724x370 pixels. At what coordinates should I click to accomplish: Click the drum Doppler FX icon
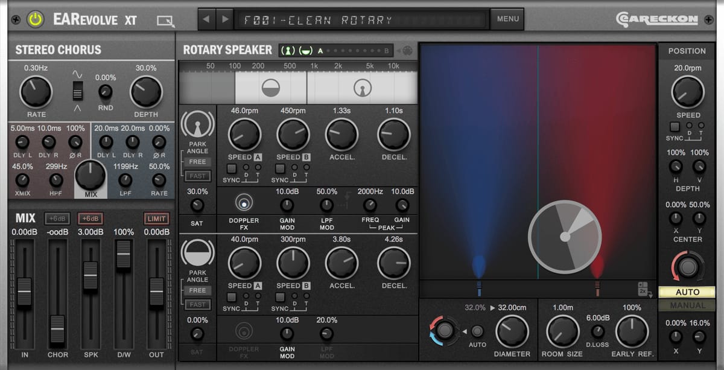tap(243, 330)
